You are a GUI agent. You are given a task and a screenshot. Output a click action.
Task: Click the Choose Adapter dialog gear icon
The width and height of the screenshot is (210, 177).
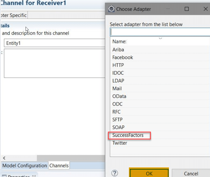coord(111,9)
